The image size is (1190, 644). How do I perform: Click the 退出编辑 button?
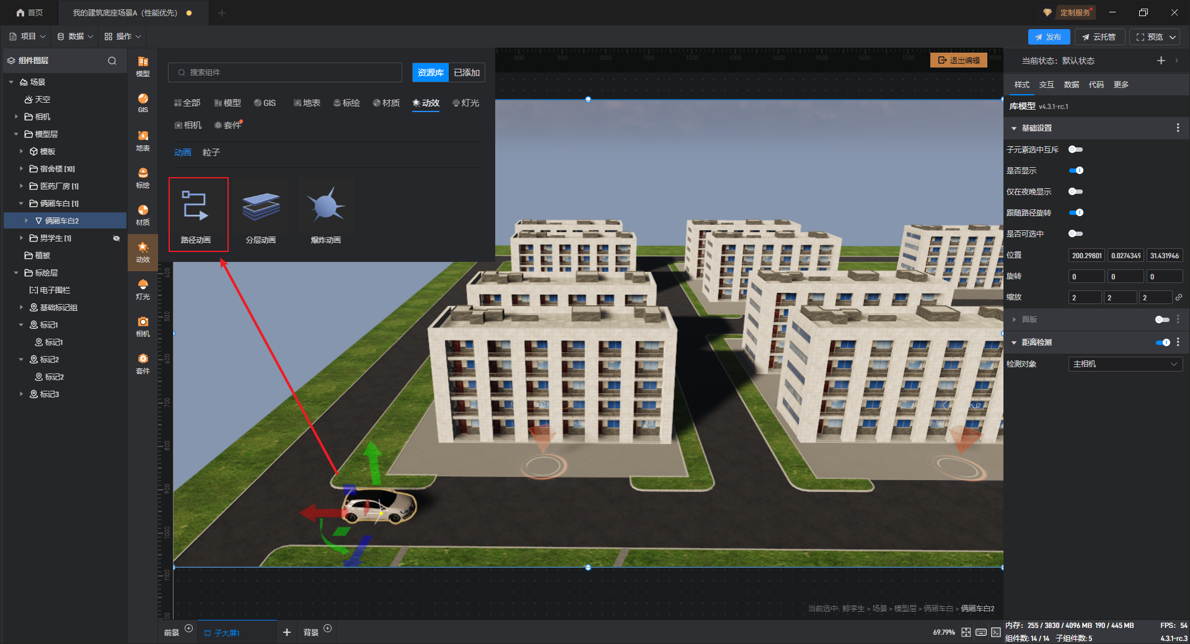point(959,60)
